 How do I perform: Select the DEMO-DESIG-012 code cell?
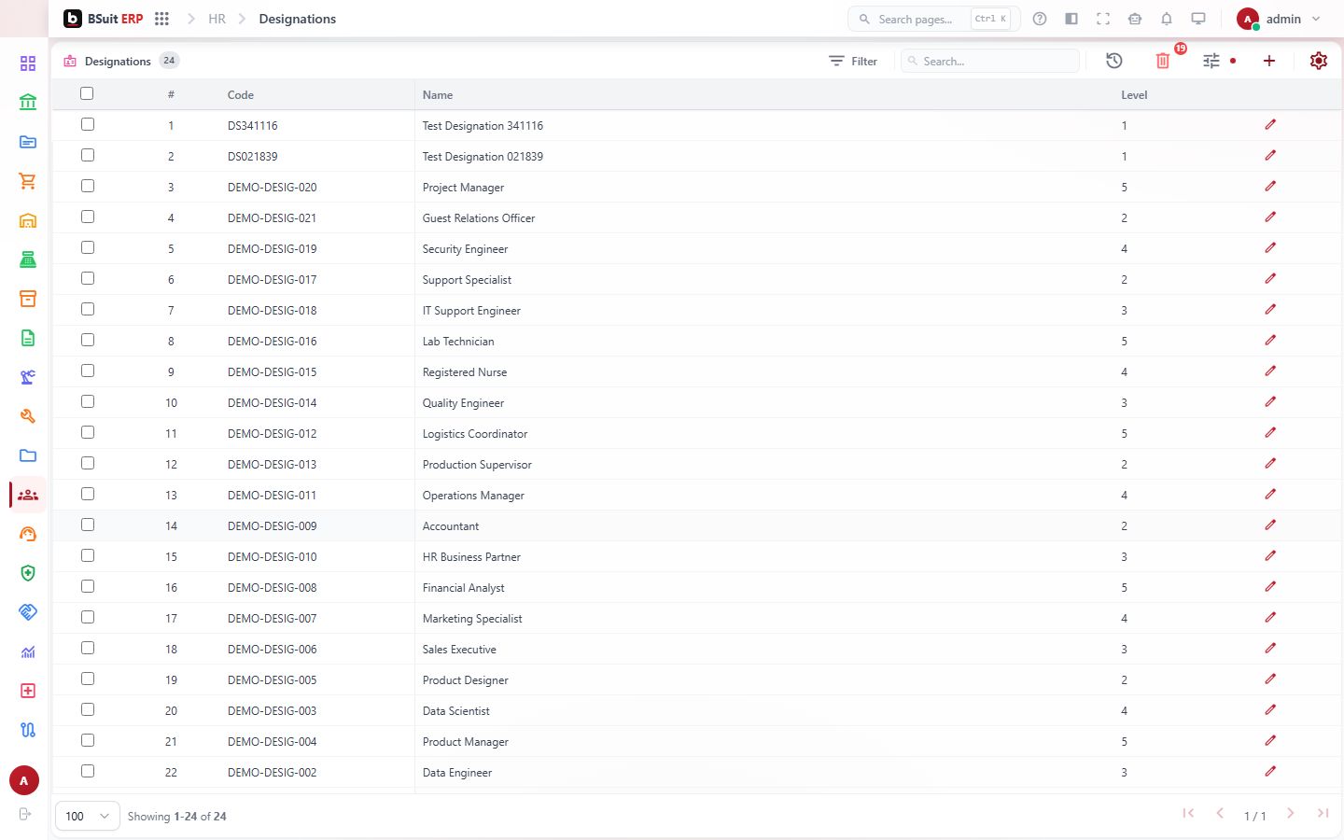[x=272, y=434]
